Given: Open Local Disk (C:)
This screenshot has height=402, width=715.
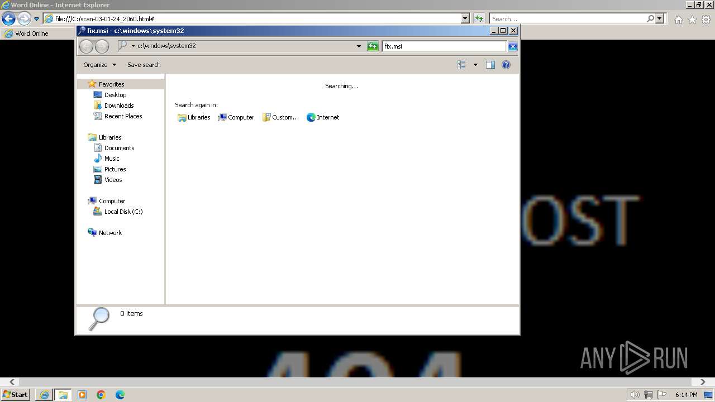Looking at the screenshot, I should 123,212.
